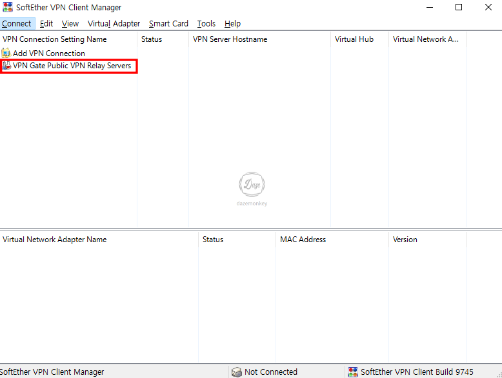The width and height of the screenshot is (502, 378).
Task: Click the SoftEther app icon in title bar
Action: point(7,7)
